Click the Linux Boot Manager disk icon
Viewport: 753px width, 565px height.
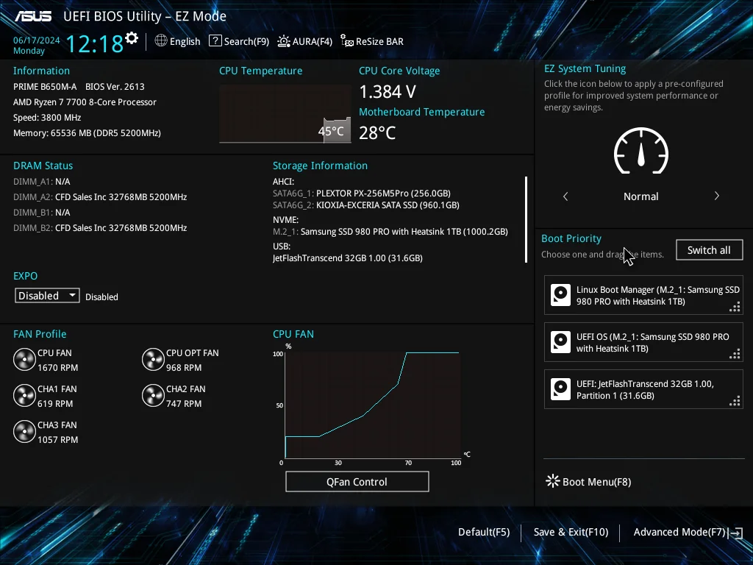click(x=560, y=295)
